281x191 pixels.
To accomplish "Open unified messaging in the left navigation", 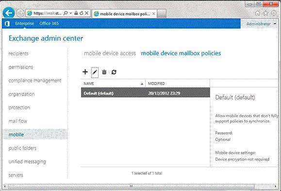I will tap(27, 161).
